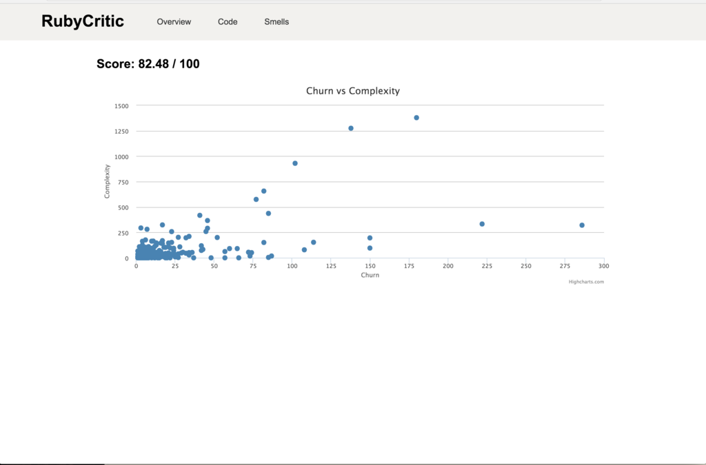Image resolution: width=706 pixels, height=465 pixels.
Task: Switch to the Overview page
Action: 174,21
